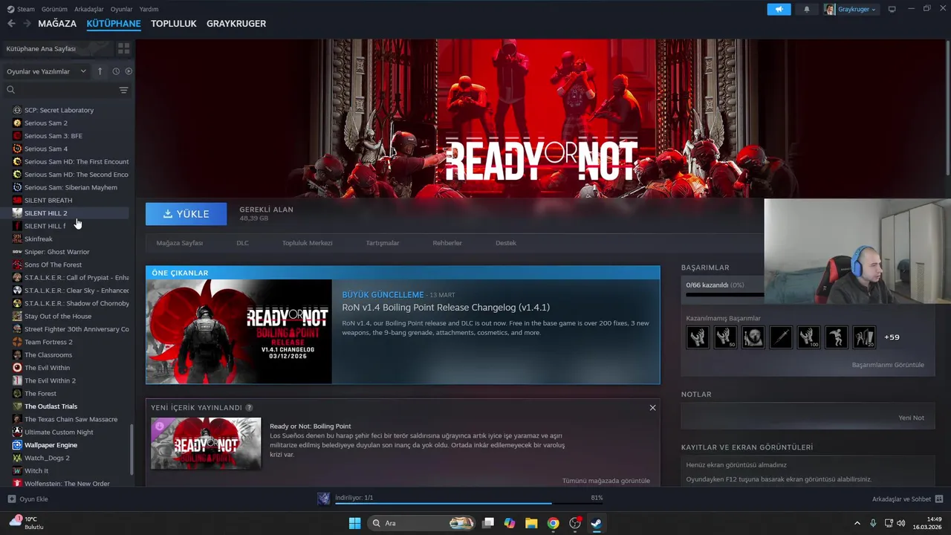The image size is (951, 535).
Task: Close the 'Yeni içerik yayınlandı' panel
Action: click(x=652, y=407)
